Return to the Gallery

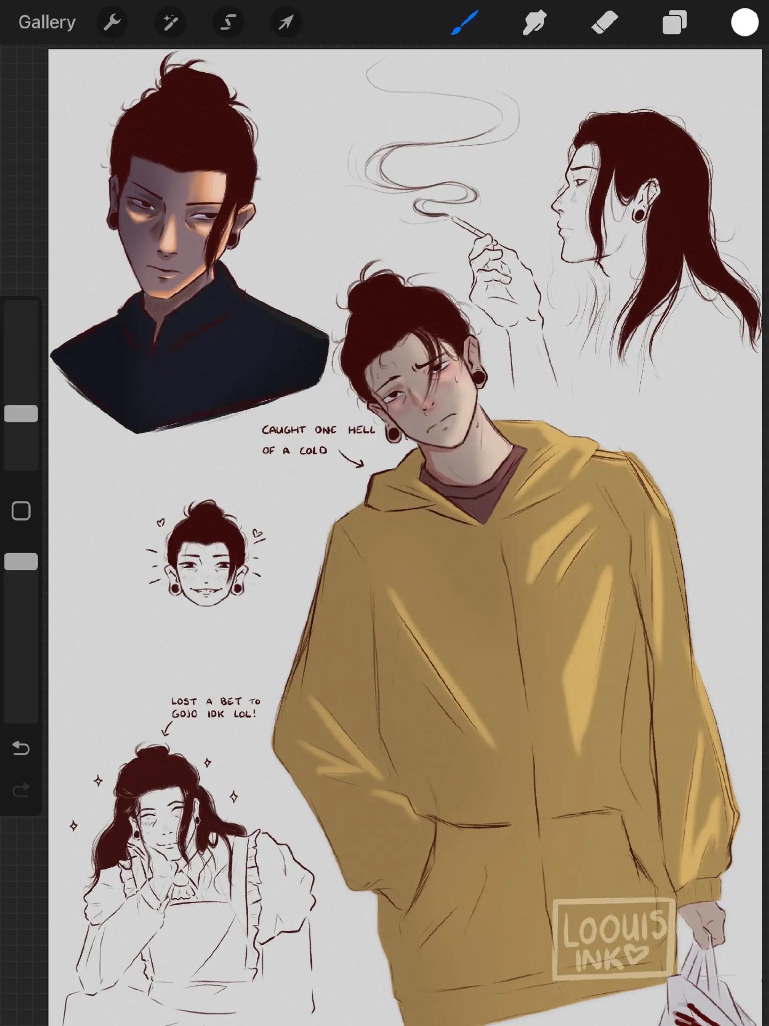point(47,22)
